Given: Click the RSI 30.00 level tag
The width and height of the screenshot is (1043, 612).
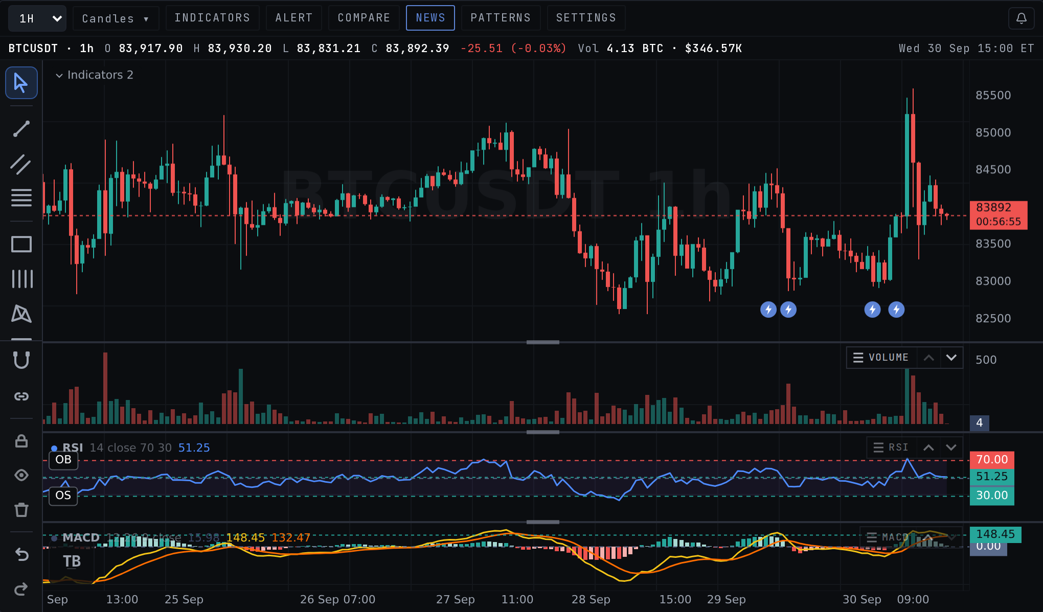Looking at the screenshot, I should 992,496.
